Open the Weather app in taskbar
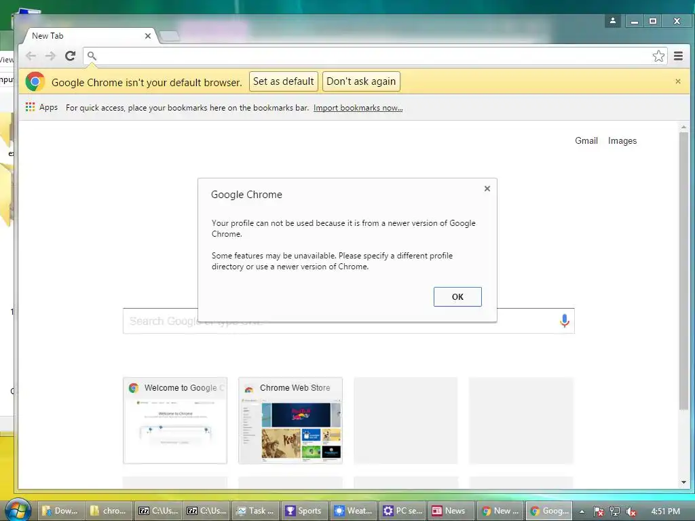 [x=353, y=511]
